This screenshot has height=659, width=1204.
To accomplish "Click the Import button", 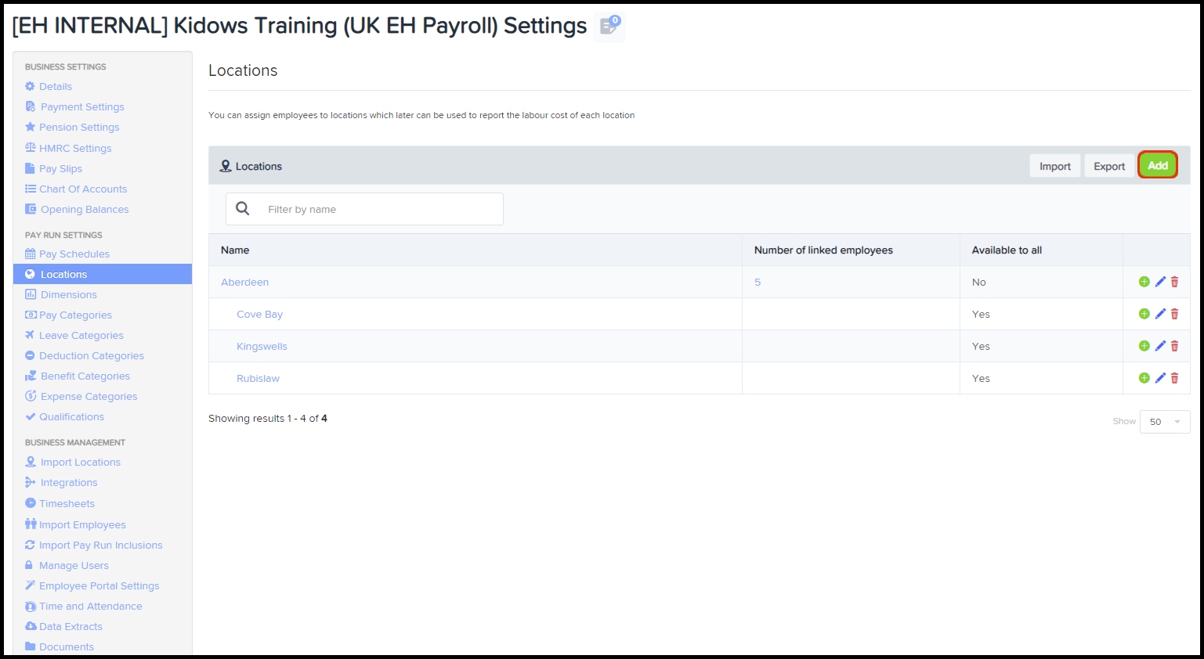I will (1054, 166).
